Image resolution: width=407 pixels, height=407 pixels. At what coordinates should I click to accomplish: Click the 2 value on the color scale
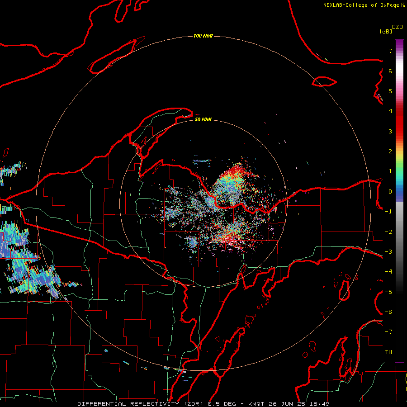click(x=390, y=151)
